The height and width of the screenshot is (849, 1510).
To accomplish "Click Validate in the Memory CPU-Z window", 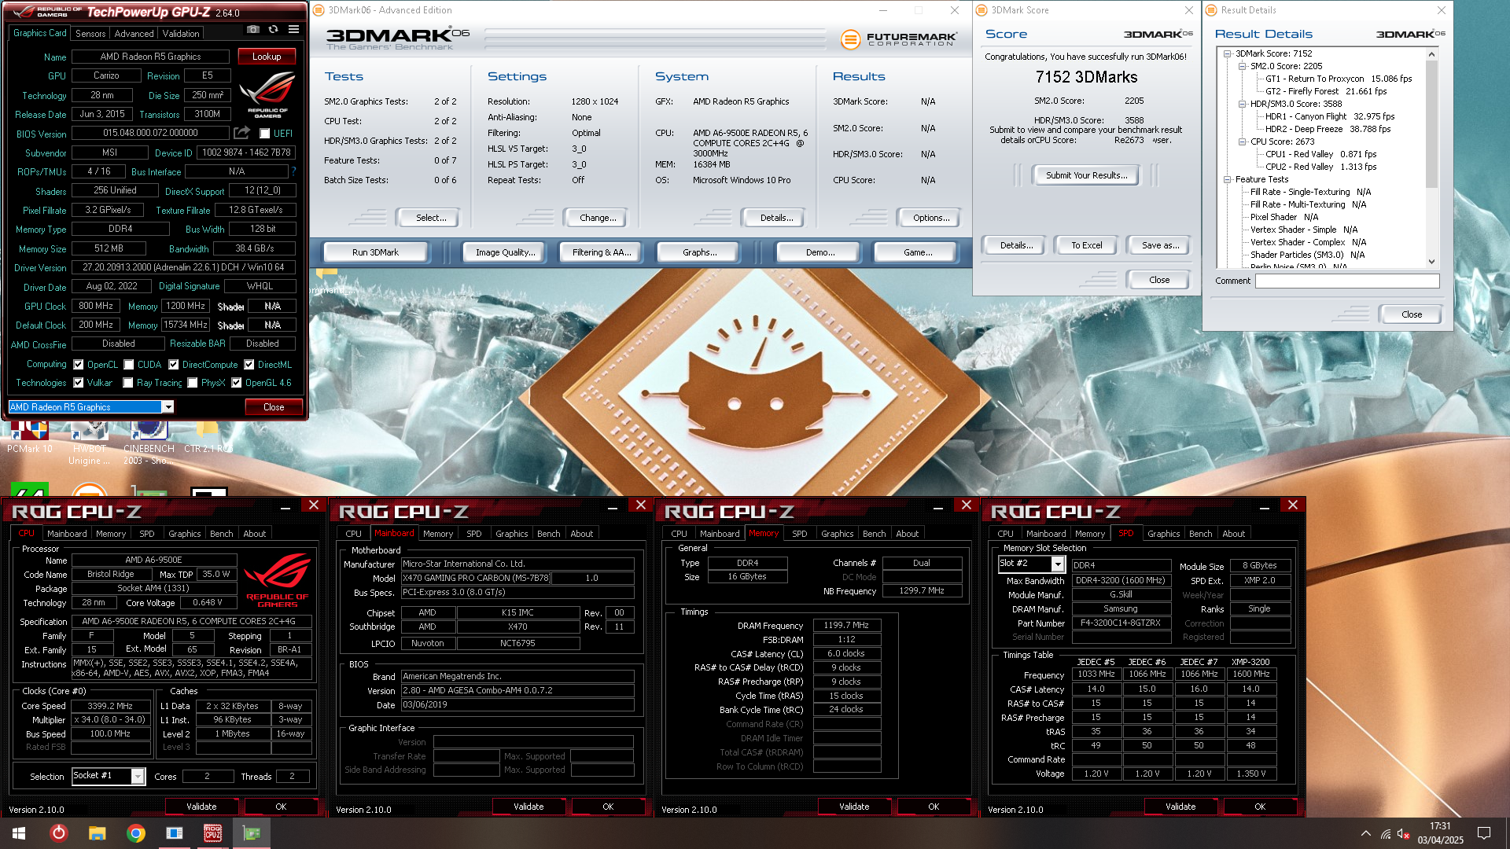I will click(x=854, y=807).
